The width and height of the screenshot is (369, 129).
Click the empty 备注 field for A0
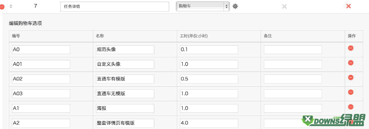(x=293, y=50)
